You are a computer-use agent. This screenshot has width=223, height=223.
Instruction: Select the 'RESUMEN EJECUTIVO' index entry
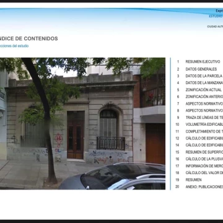(x=203, y=62)
